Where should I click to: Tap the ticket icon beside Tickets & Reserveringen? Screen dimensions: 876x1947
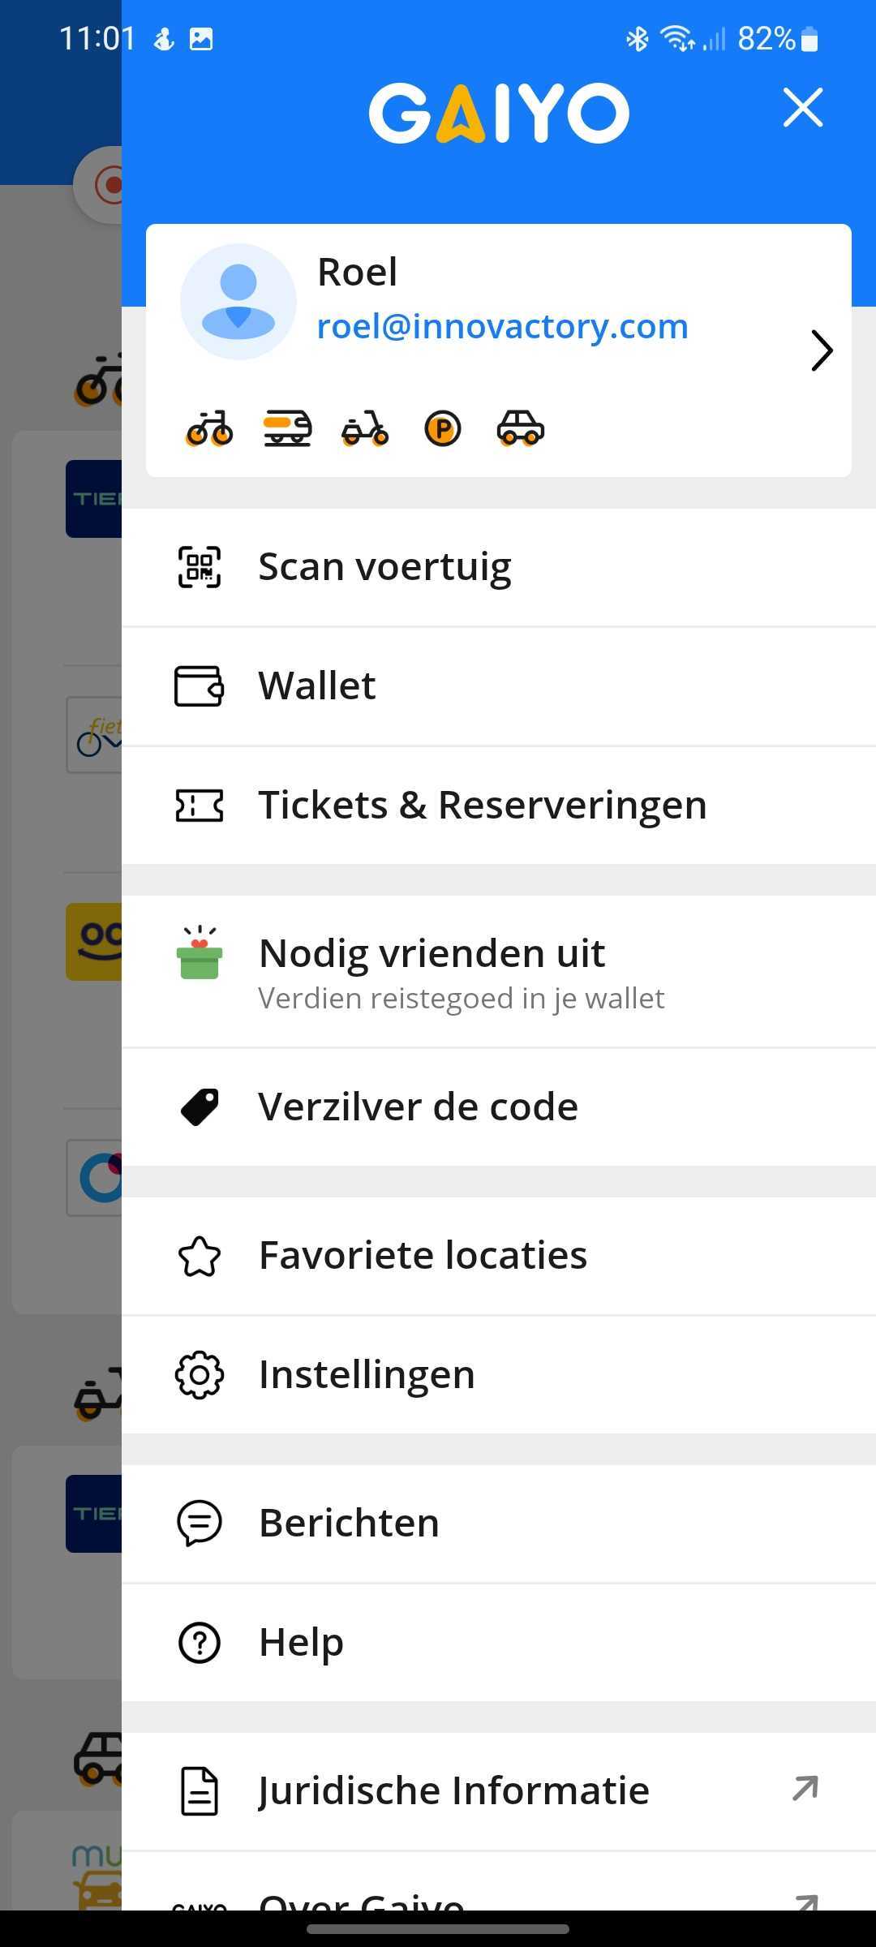(199, 806)
